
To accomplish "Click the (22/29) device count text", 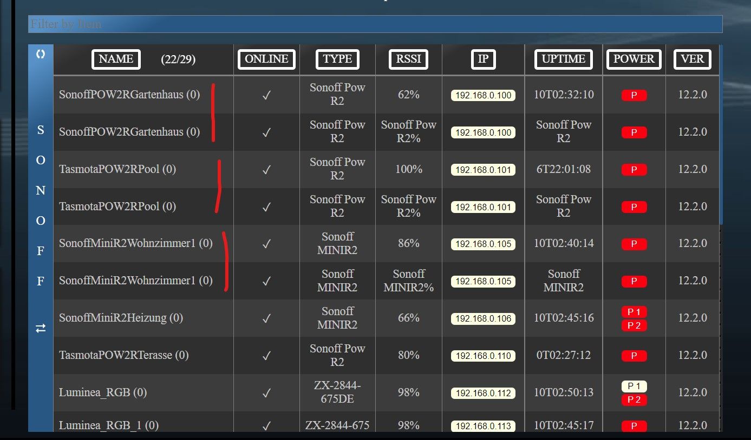I will coord(178,59).
